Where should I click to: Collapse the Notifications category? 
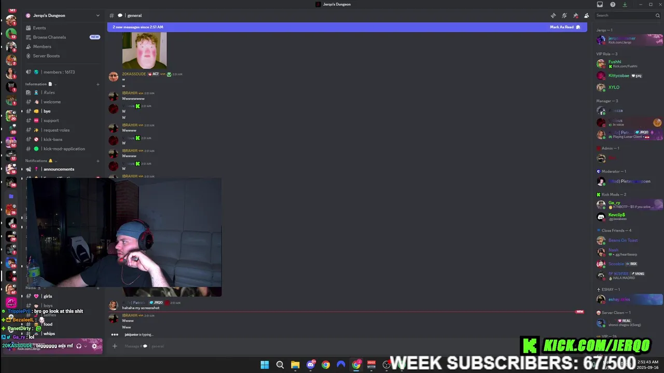pyautogui.click(x=41, y=161)
